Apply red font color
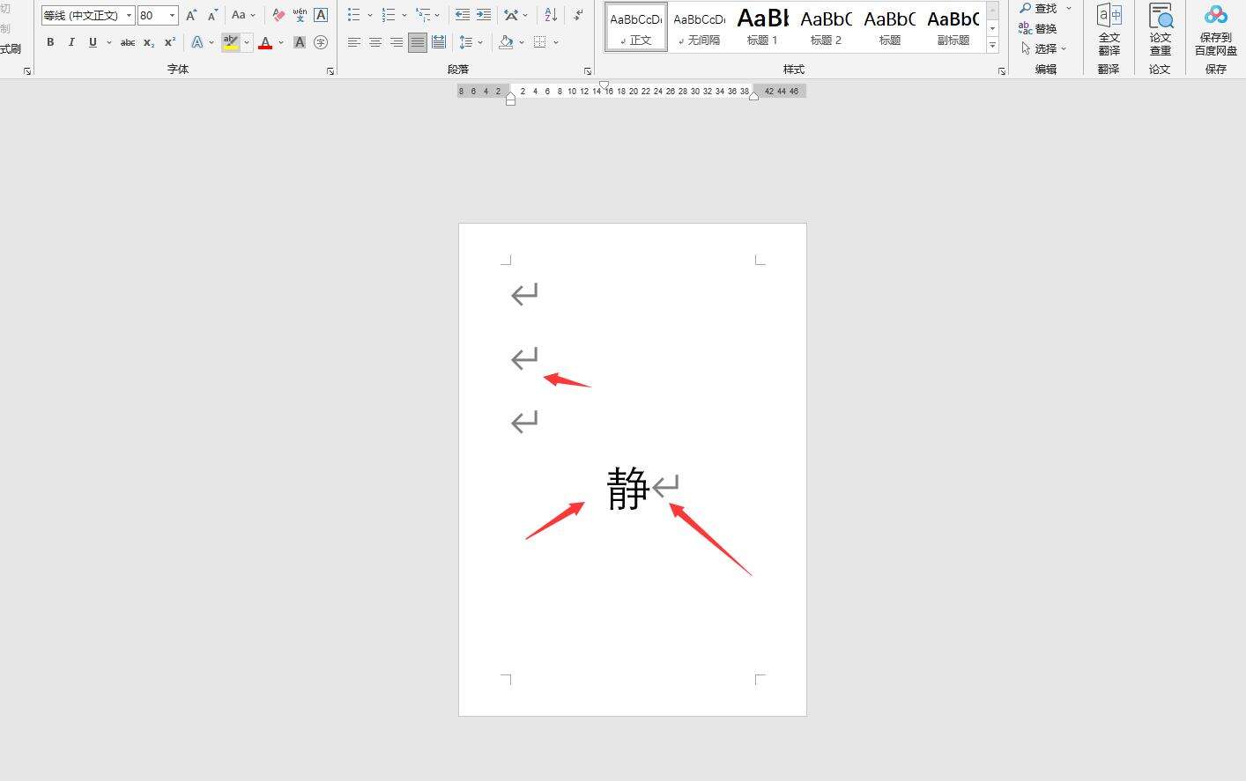 coord(265,42)
